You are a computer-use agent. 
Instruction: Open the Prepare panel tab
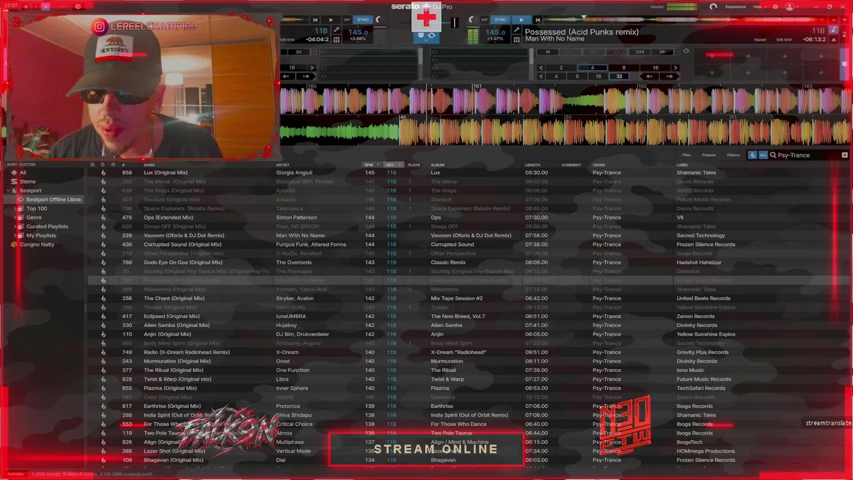pyautogui.click(x=708, y=155)
